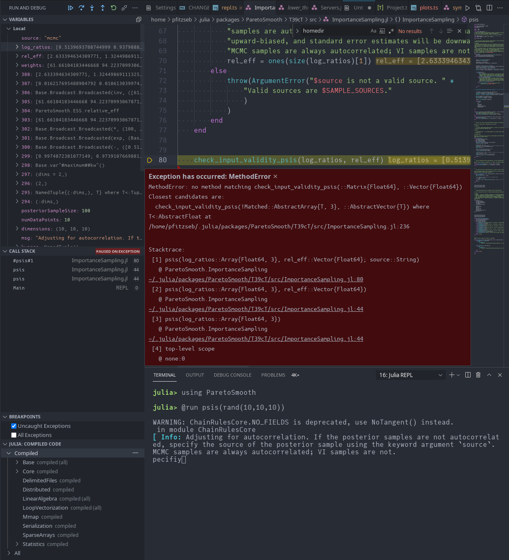Step Over the current line
Image resolution: width=509 pixels, height=560 pixels.
[81, 7]
